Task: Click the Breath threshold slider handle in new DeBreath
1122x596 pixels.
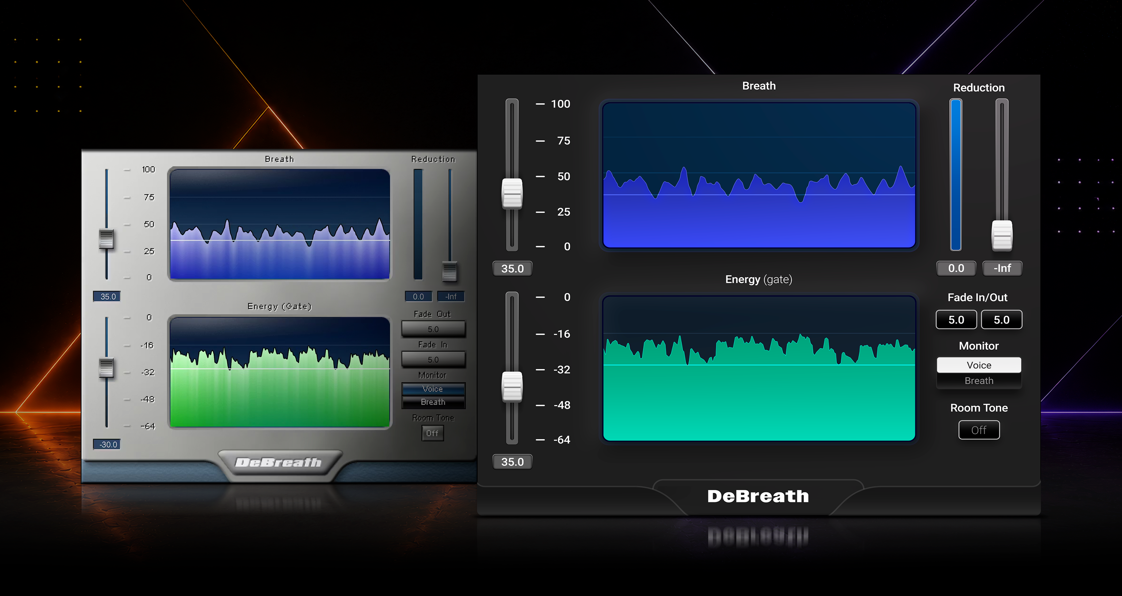Action: pyautogui.click(x=512, y=193)
